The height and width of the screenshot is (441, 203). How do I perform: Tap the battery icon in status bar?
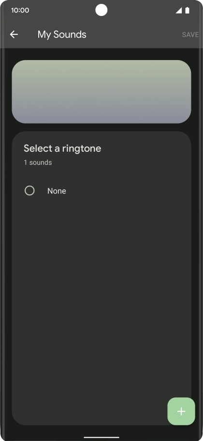188,11
